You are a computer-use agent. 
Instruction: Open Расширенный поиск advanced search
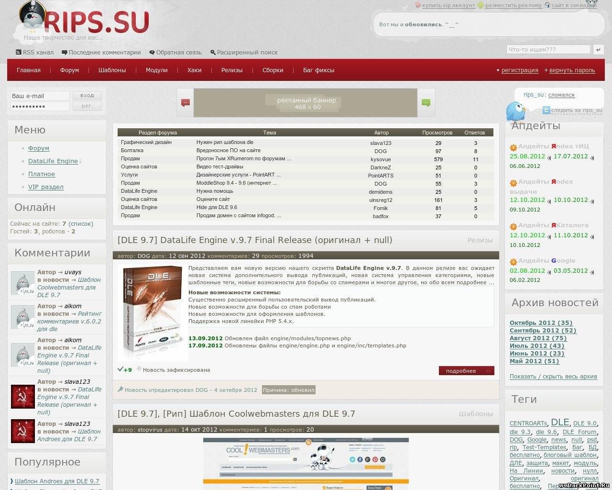(244, 52)
